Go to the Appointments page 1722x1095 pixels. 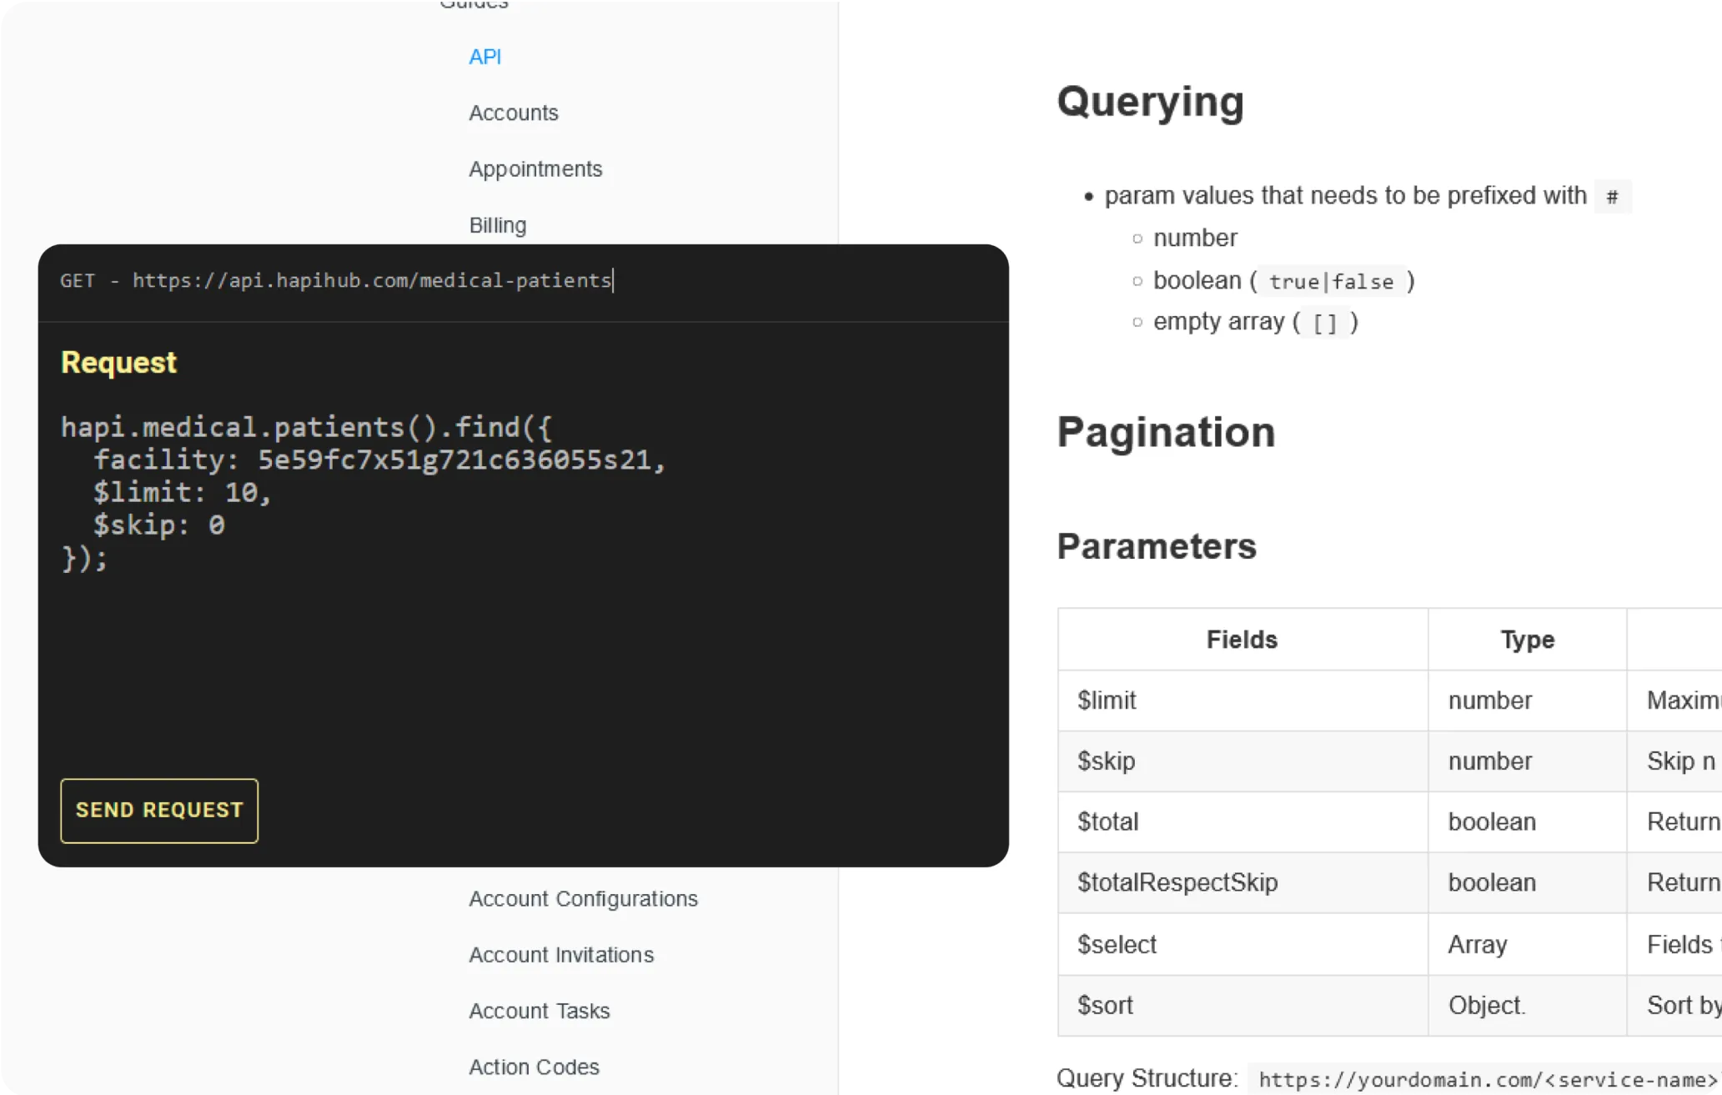coord(535,168)
